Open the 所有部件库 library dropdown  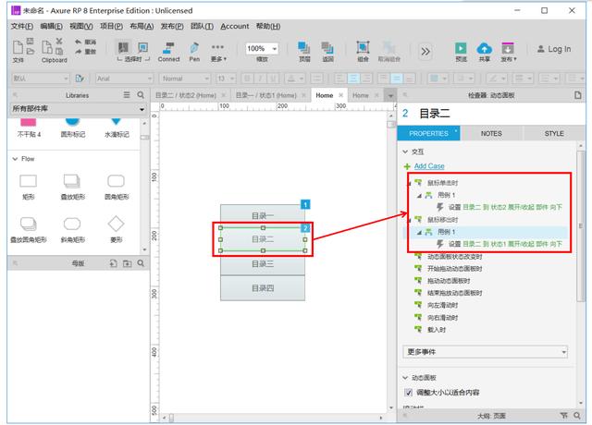tap(78, 109)
